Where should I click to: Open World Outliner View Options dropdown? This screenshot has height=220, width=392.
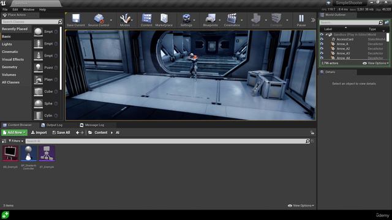[375, 64]
